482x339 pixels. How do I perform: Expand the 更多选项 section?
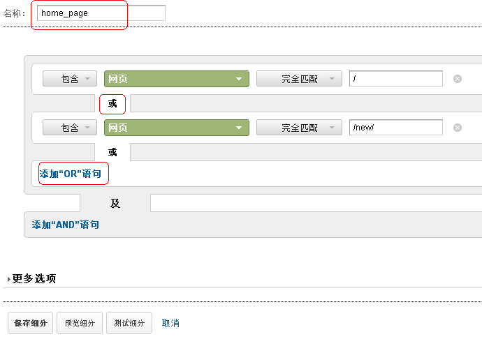pyautogui.click(x=33, y=278)
